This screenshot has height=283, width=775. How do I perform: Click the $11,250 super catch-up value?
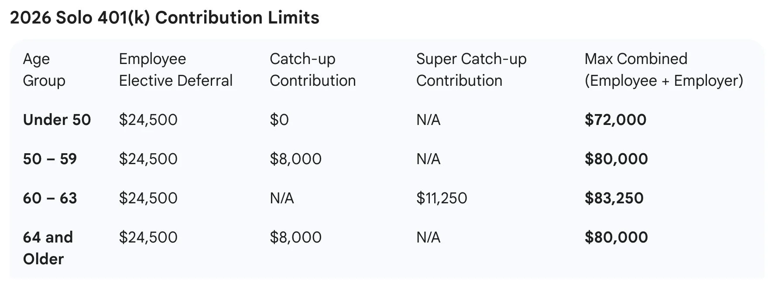coord(442,198)
